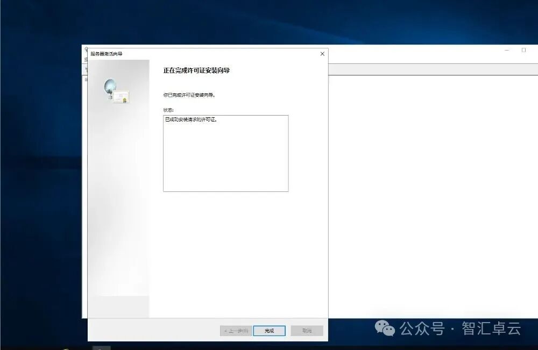Click the wizard's certificate illustration graphic
This screenshot has width=538, height=350.
tap(121, 96)
